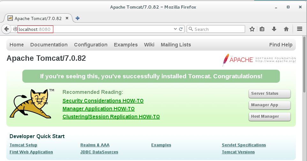The height and width of the screenshot is (161, 307).
Task: Maximize the Firefox window
Action: tap(288, 7)
